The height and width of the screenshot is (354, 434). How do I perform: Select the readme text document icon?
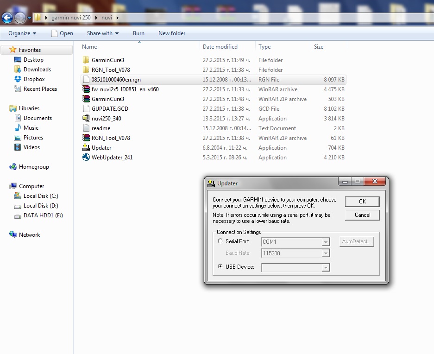point(86,128)
